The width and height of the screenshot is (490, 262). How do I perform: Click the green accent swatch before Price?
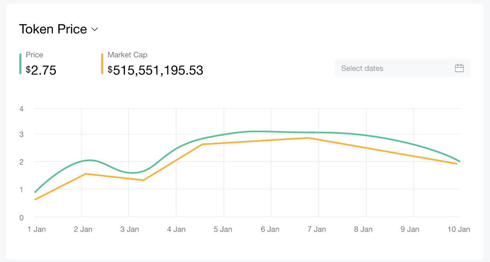[x=21, y=63]
